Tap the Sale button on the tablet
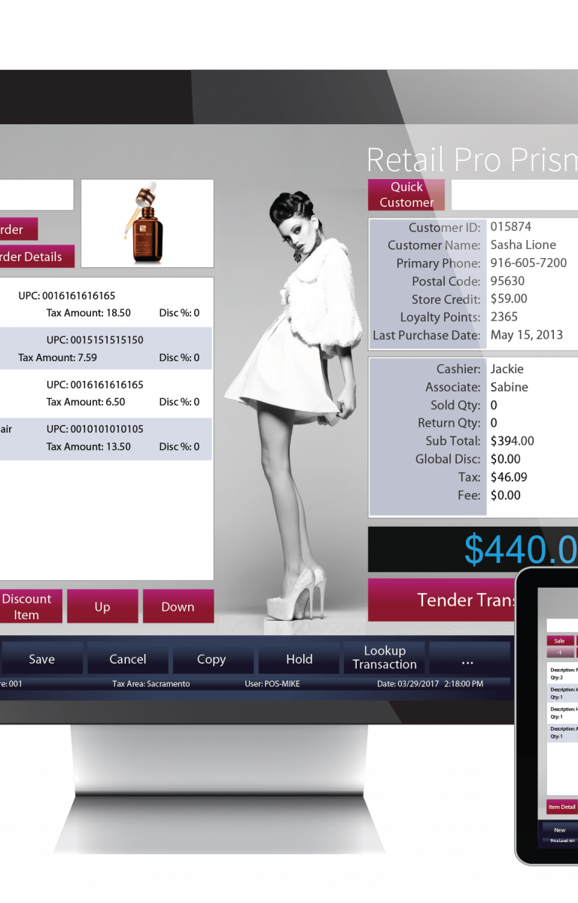578x903 pixels. 559,641
